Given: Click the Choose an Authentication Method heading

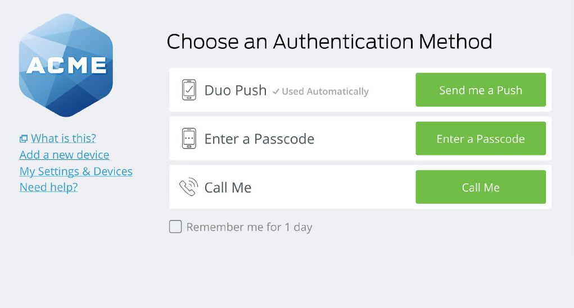Looking at the screenshot, I should point(329,42).
